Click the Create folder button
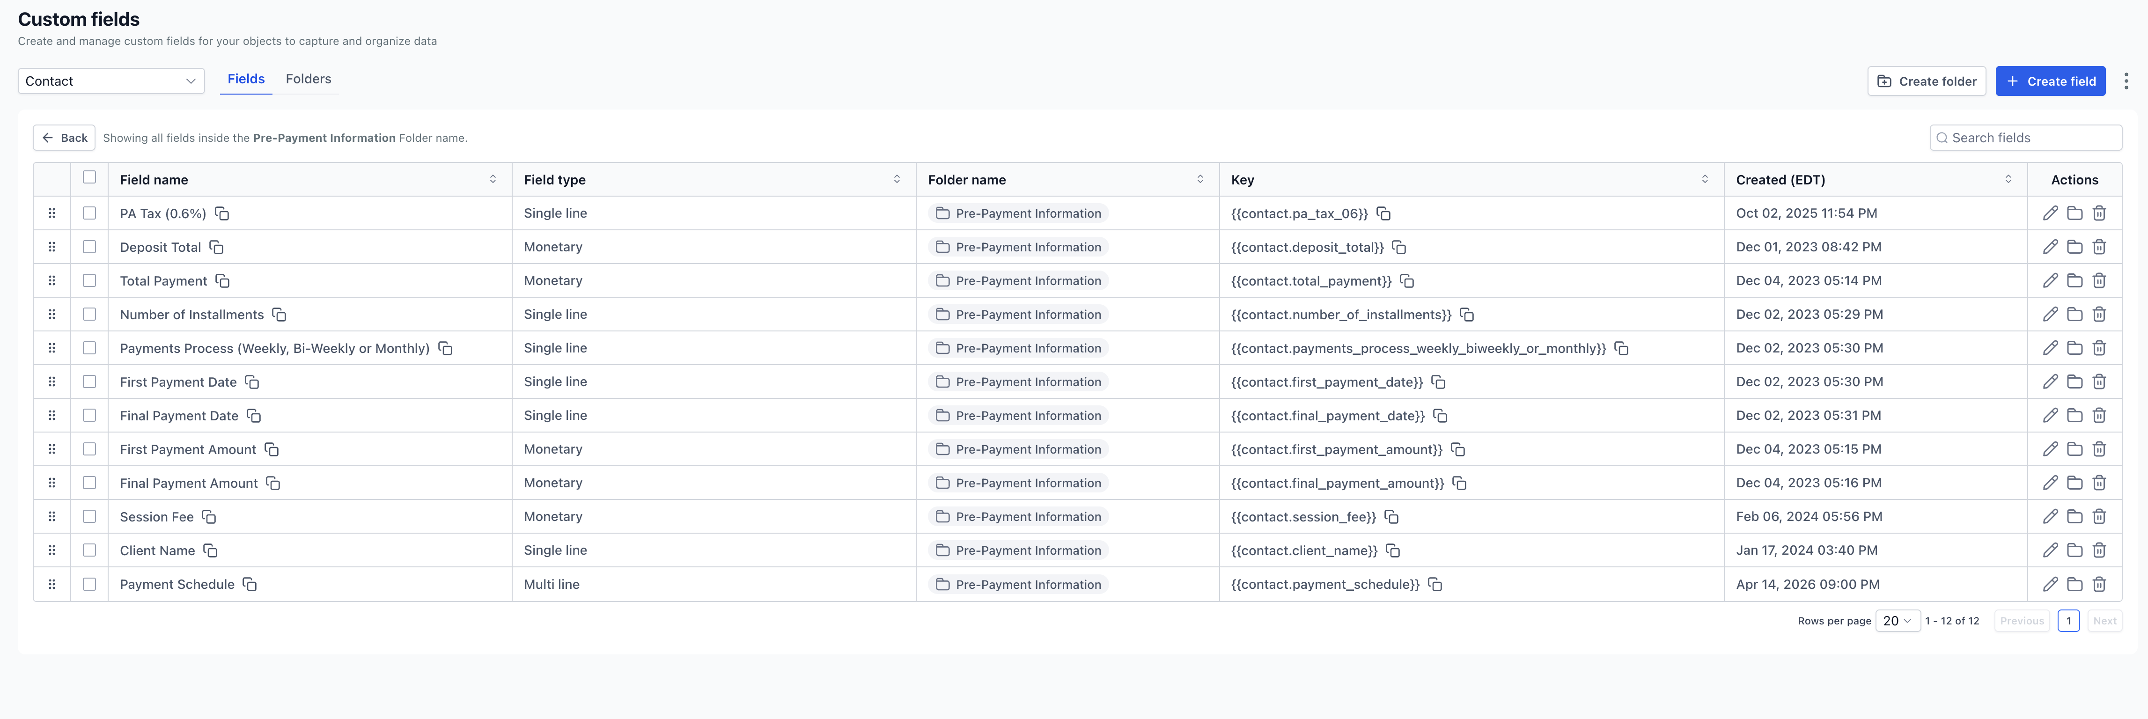 [x=1926, y=81]
